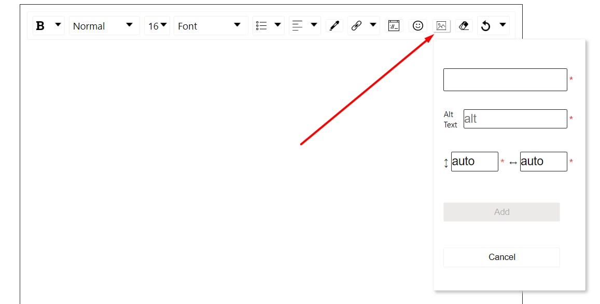The image size is (600, 304).
Task: Click the Alt Text input field
Action: pyautogui.click(x=515, y=119)
